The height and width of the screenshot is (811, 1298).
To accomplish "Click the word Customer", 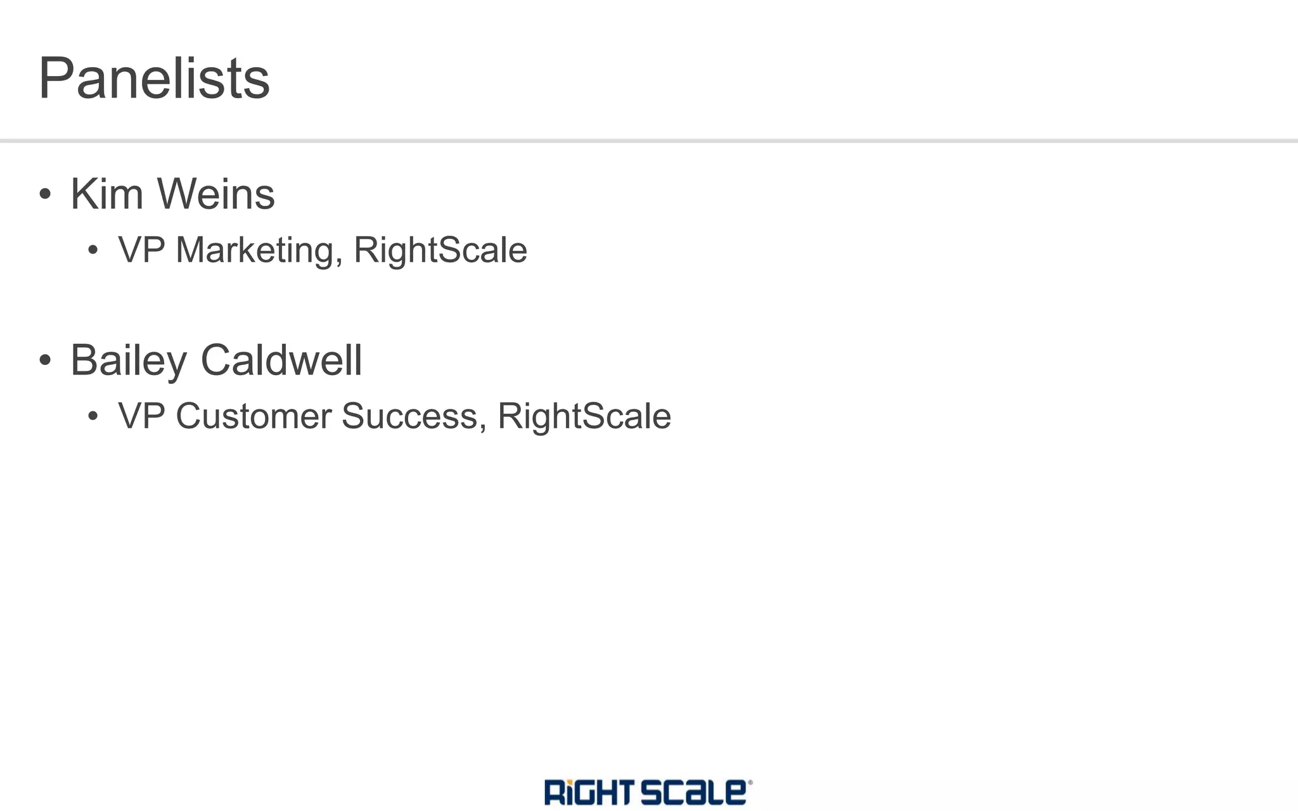I will (x=254, y=416).
